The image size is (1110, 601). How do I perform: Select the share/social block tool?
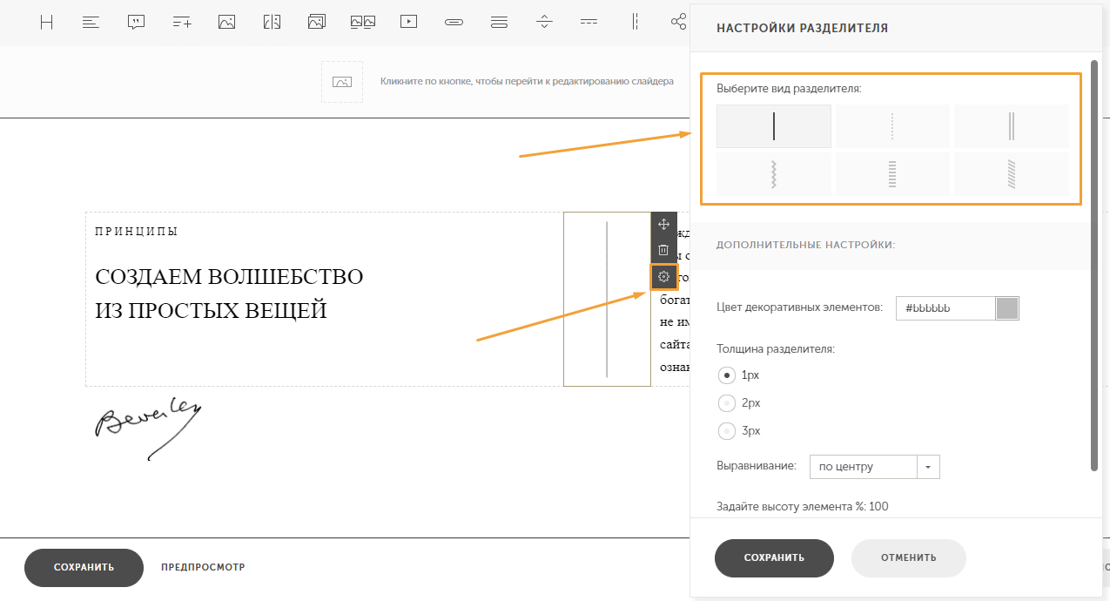tap(679, 23)
